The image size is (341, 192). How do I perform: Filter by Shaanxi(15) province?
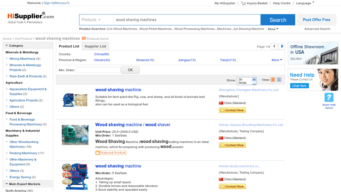145,60
